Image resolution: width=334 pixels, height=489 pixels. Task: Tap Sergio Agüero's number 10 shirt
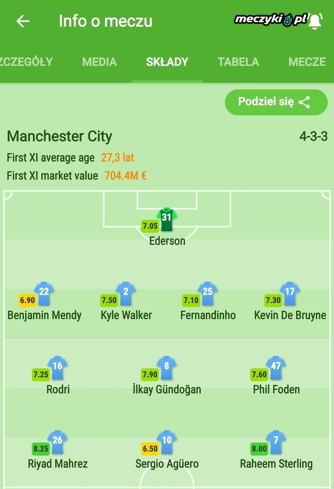[166, 442]
